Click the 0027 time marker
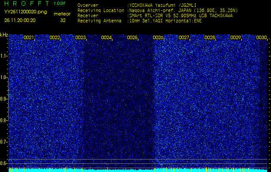The image size is (271, 172). [184, 37]
